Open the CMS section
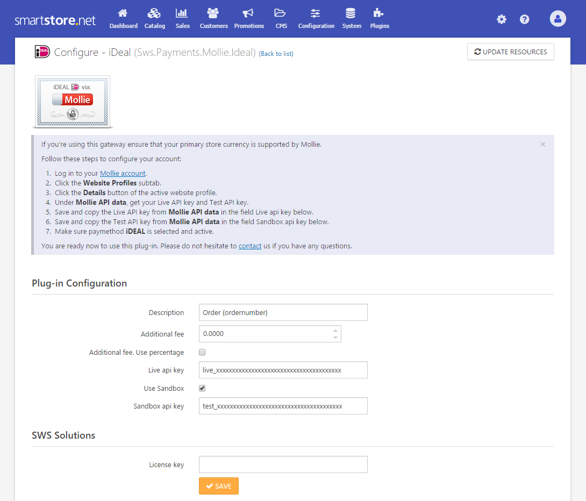This screenshot has height=501, width=586. point(281,18)
